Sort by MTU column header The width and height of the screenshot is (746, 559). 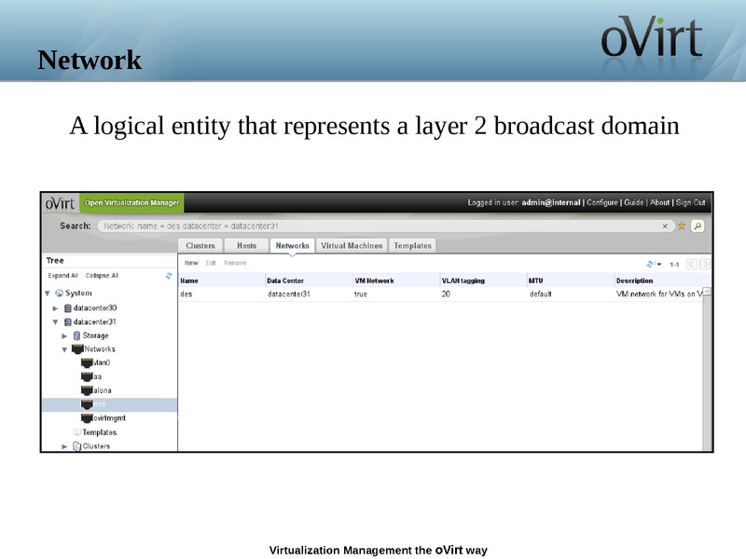click(571, 280)
